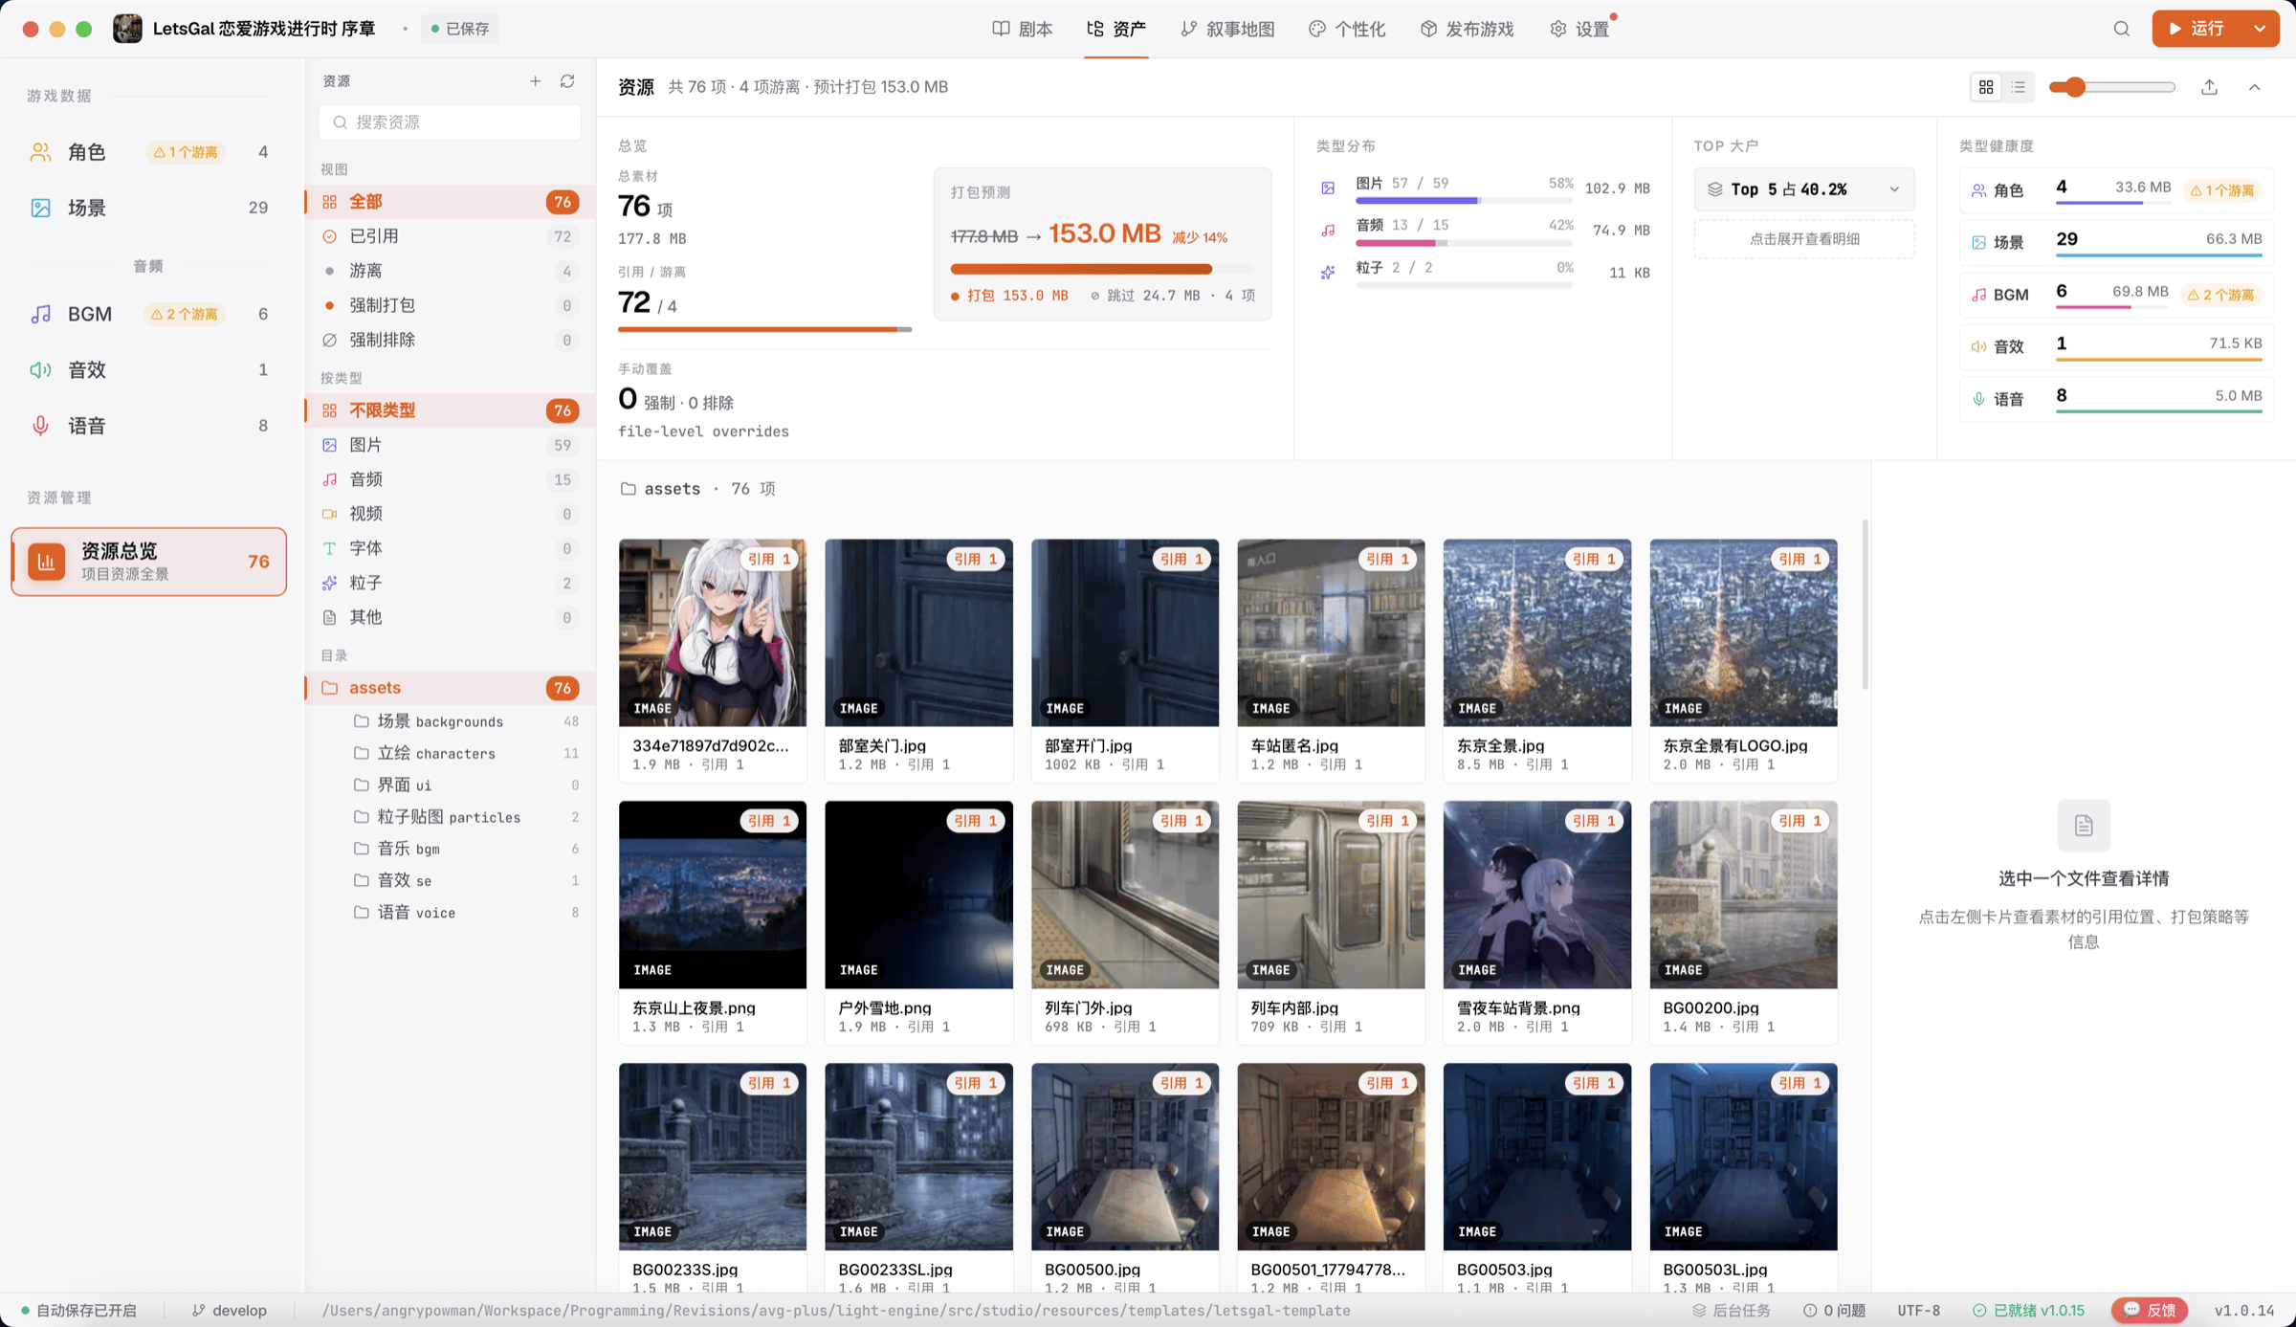The image size is (2296, 1327).
Task: Open the 叙事地图 narrative map tab
Action: [x=1227, y=29]
